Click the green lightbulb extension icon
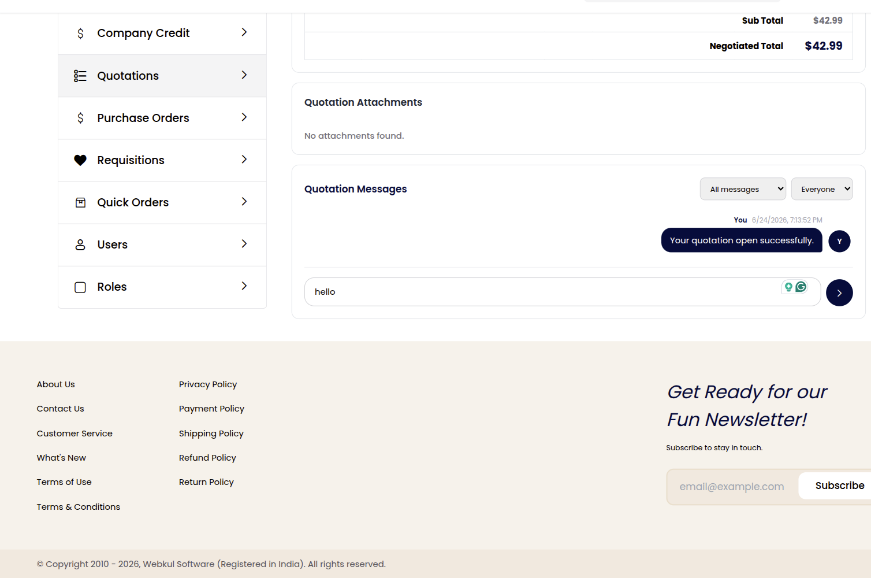871x578 pixels. pyautogui.click(x=788, y=287)
